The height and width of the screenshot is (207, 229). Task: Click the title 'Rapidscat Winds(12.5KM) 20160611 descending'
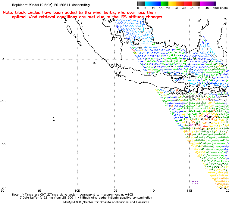coord(51,5)
